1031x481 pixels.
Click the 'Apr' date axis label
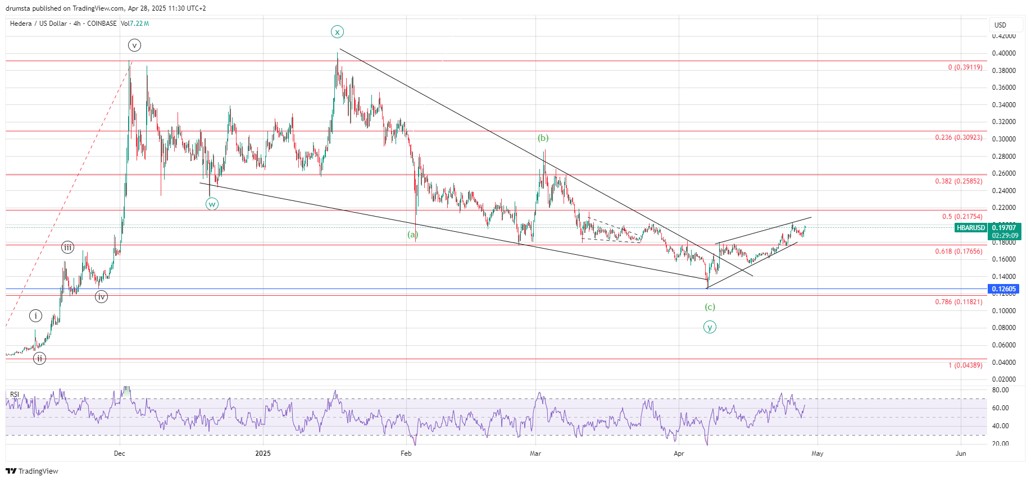coord(679,453)
